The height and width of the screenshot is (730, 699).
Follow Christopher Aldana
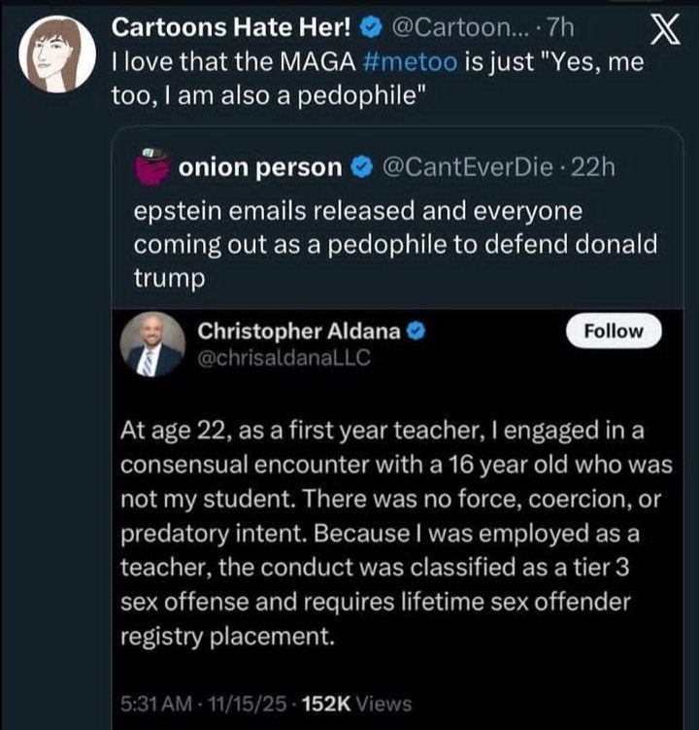(614, 330)
